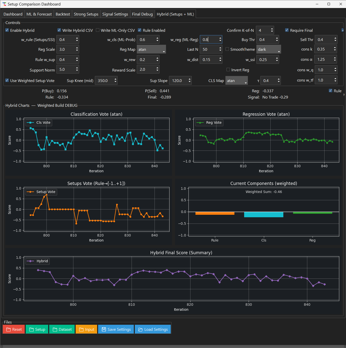346x348 pixels.
Task: Click the Input button
Action: 86,329
